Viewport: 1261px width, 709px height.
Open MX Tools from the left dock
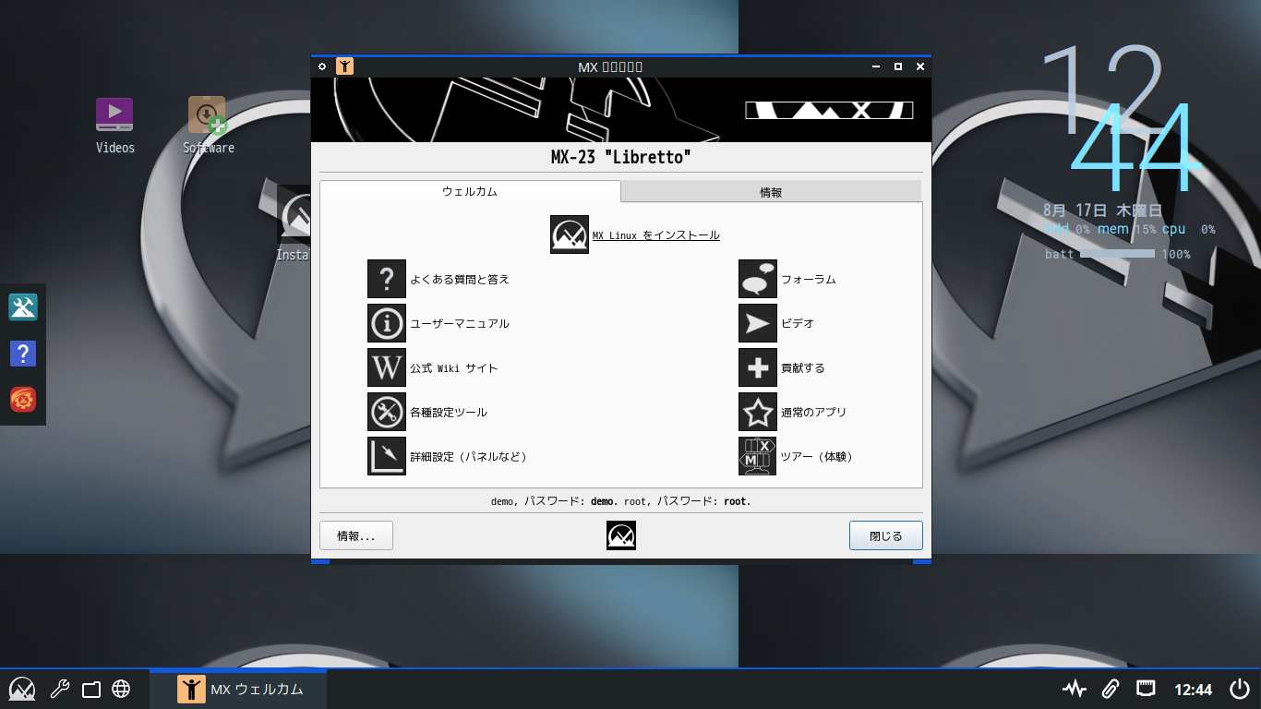pyautogui.click(x=23, y=307)
